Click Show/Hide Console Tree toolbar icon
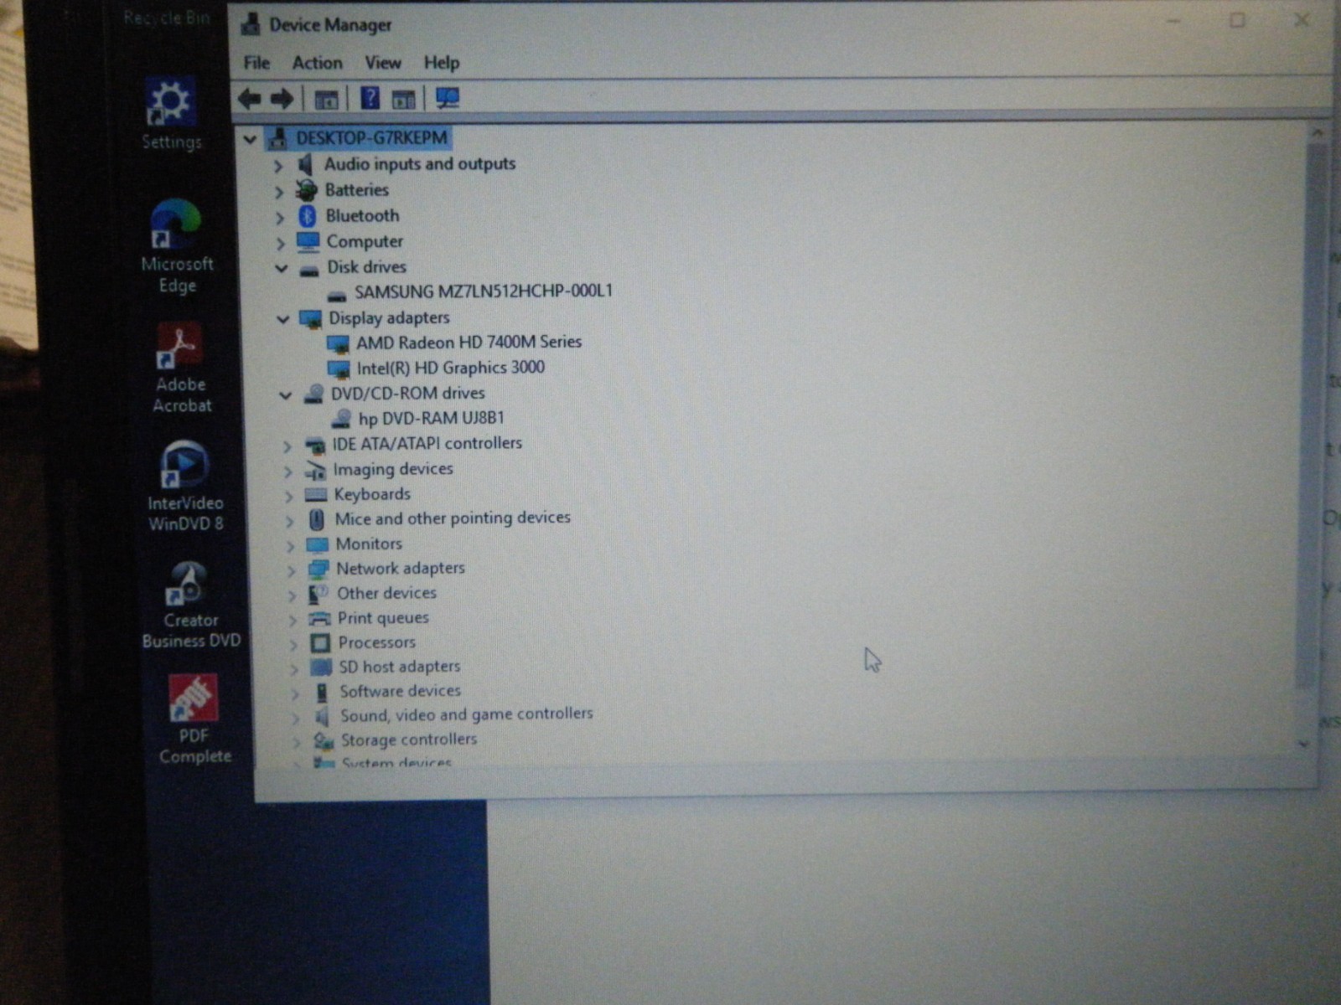The height and width of the screenshot is (1005, 1341). (x=326, y=100)
